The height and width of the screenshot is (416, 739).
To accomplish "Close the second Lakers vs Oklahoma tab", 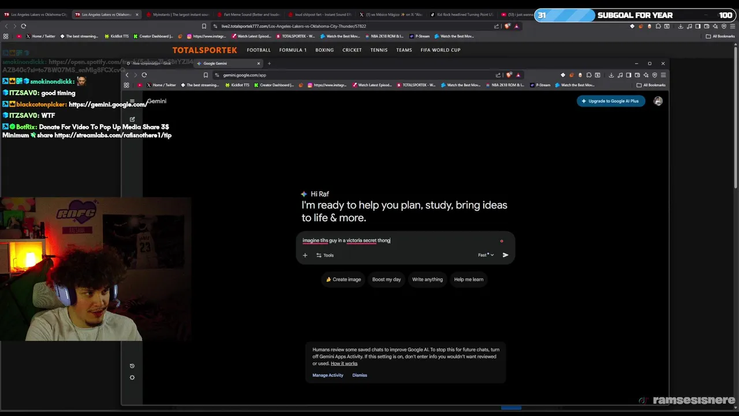I will tap(137, 14).
